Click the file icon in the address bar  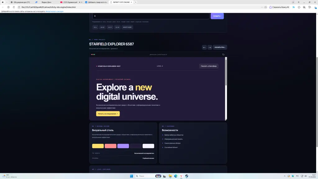click(19, 7)
